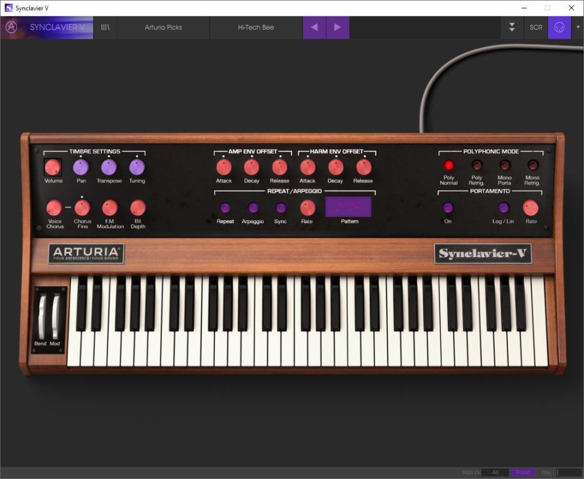Select Mono Porta mode
This screenshot has height=479, width=584.
point(505,165)
